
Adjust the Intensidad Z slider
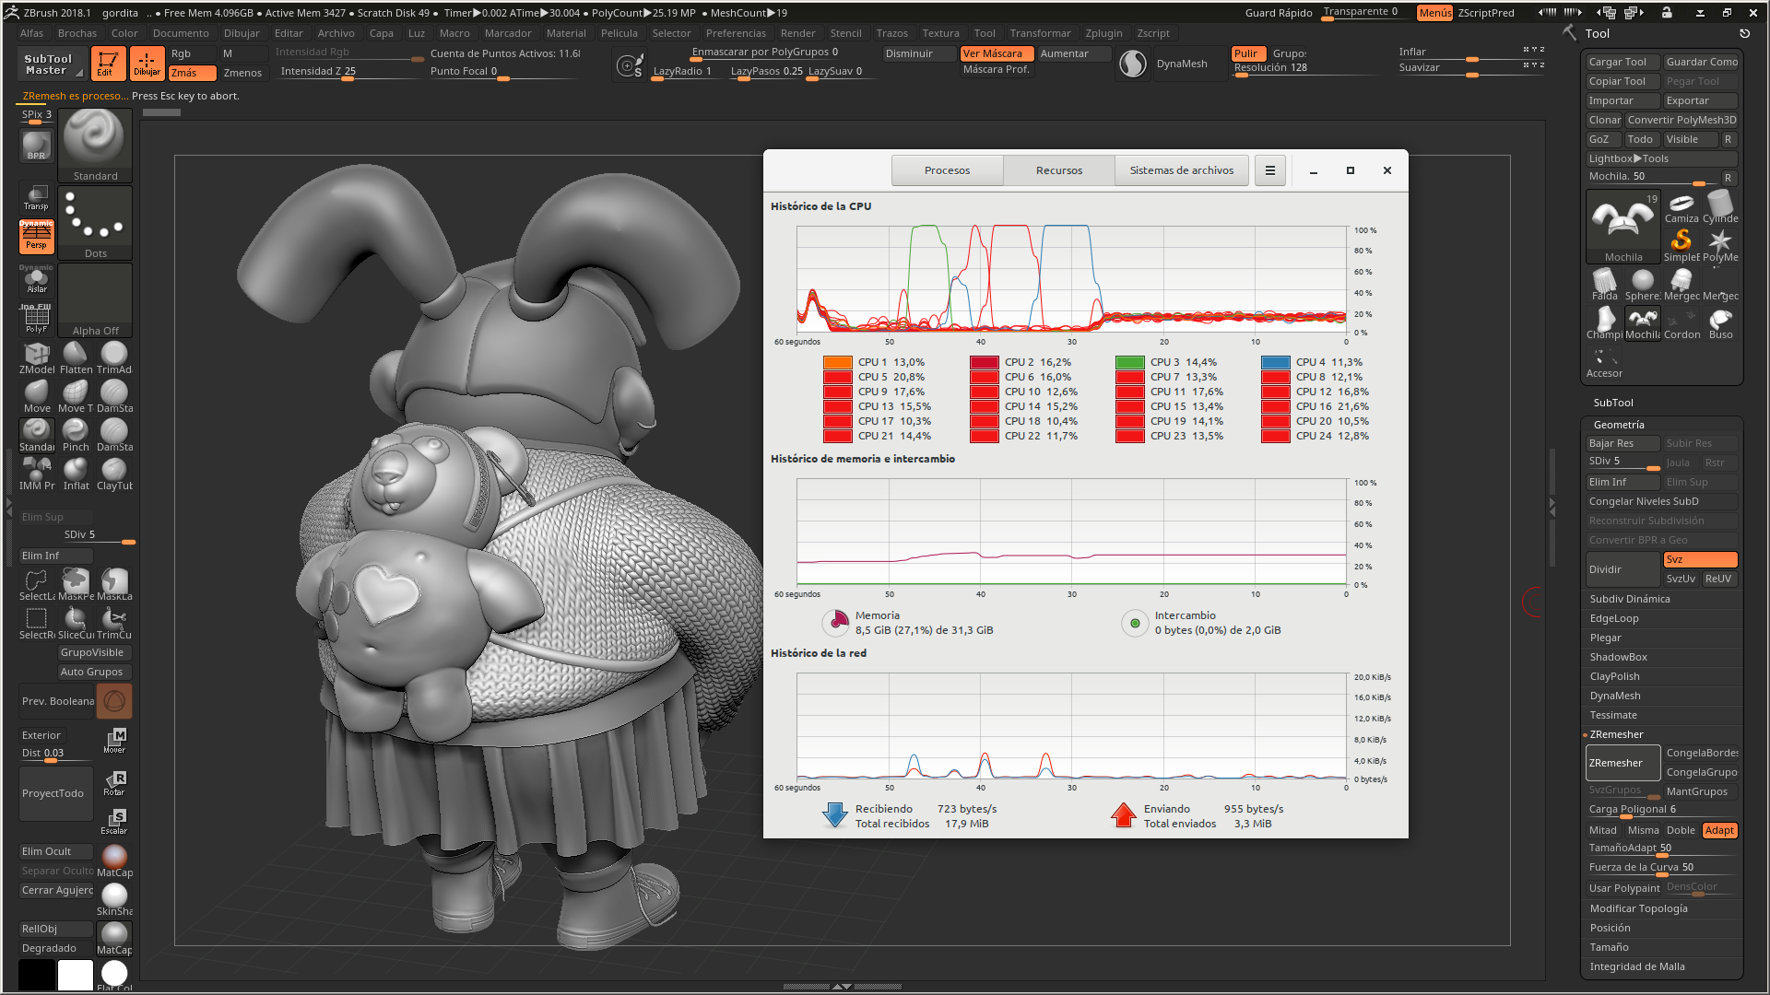(x=348, y=78)
